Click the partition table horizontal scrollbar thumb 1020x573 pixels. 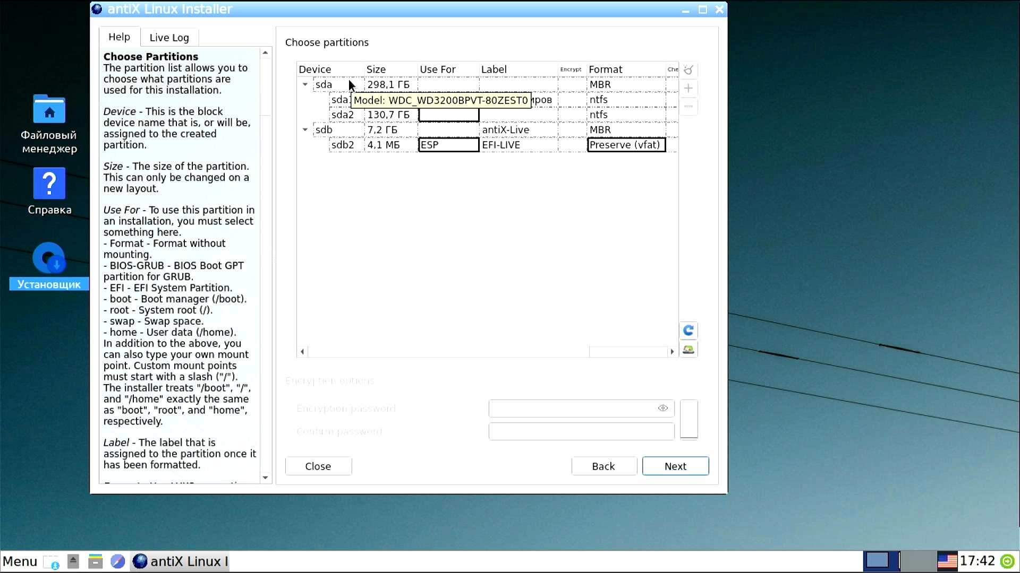coord(448,351)
